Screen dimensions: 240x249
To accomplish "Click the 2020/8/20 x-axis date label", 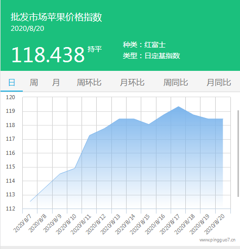I will [x=214, y=224].
